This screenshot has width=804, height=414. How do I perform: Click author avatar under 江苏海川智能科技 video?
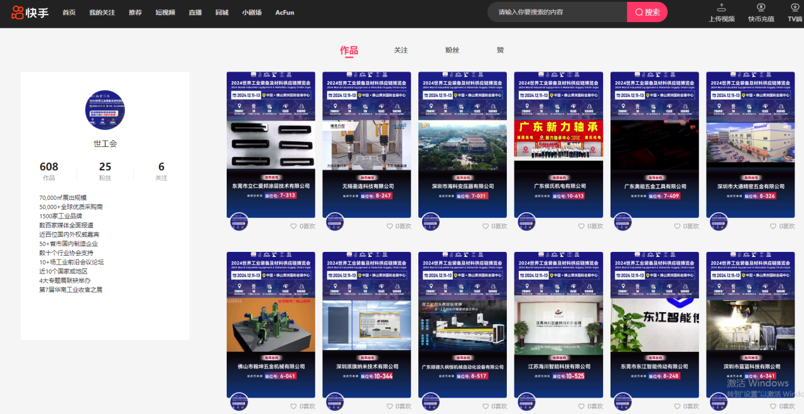click(x=526, y=402)
